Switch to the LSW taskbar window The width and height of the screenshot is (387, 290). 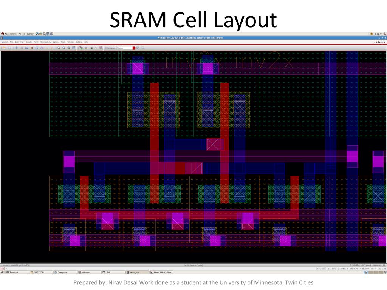(113, 272)
